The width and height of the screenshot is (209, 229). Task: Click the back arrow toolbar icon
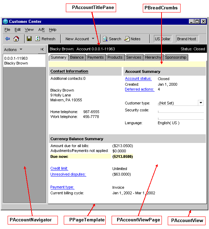pyautogui.click(x=7, y=39)
